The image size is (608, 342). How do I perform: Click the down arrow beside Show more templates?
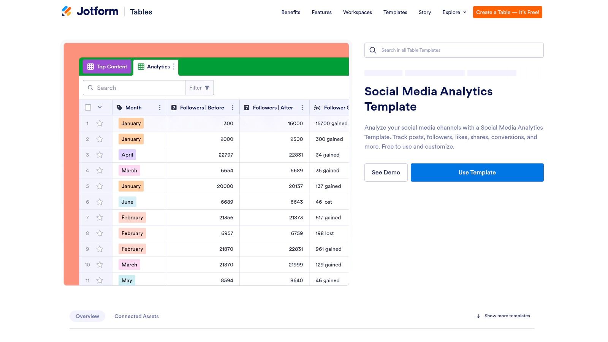coord(478,316)
